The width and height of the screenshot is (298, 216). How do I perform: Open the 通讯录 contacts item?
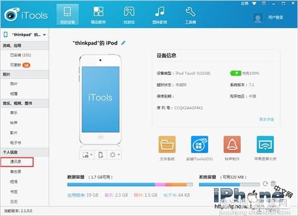[x=15, y=162]
